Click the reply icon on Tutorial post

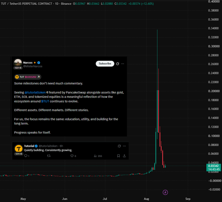point(25,156)
